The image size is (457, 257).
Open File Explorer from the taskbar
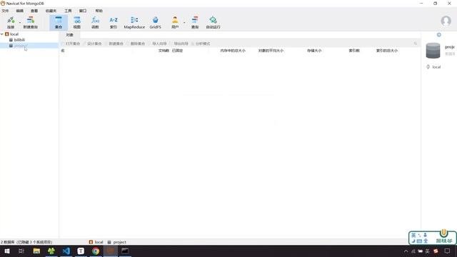pos(36,251)
